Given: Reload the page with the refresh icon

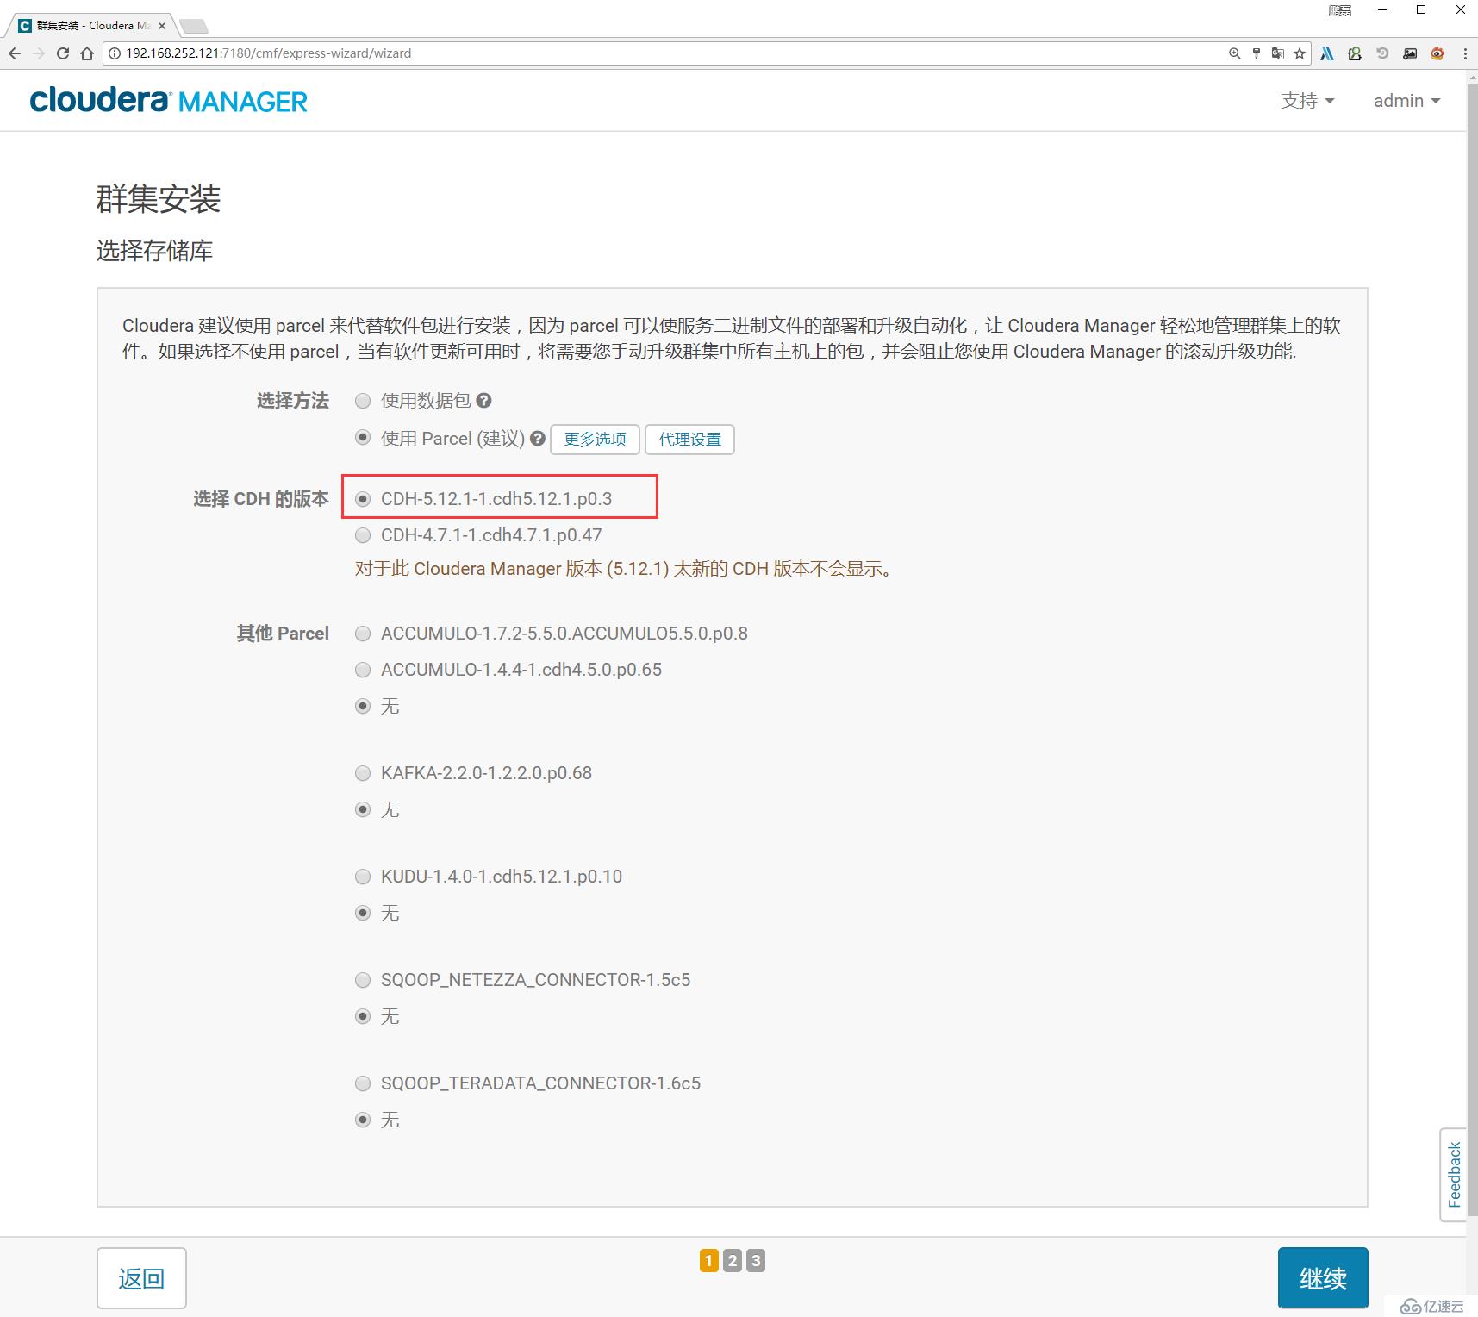Looking at the screenshot, I should 63,53.
